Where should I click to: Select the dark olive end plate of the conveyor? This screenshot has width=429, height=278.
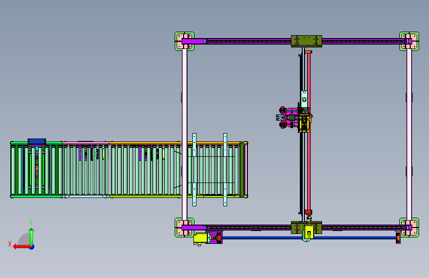click(x=241, y=169)
